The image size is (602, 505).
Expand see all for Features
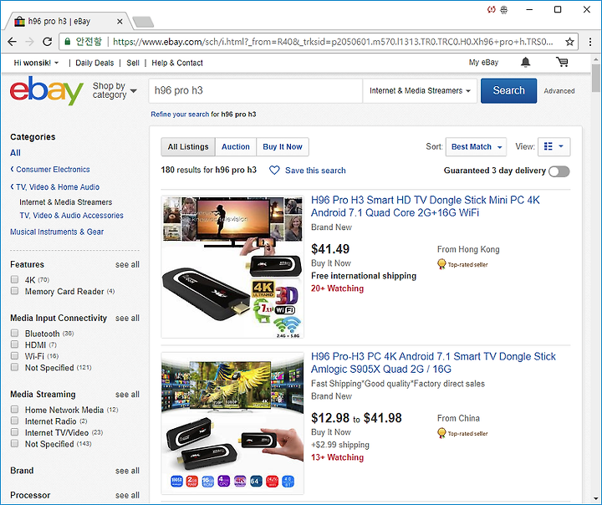[127, 264]
